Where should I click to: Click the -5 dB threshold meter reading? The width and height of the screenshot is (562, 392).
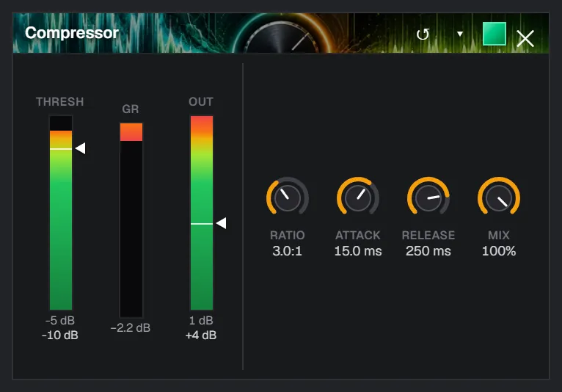coord(60,320)
